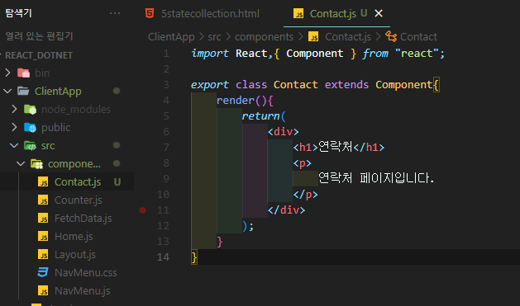
Task: Expand the node_modules folder chevron
Action: 14,109
